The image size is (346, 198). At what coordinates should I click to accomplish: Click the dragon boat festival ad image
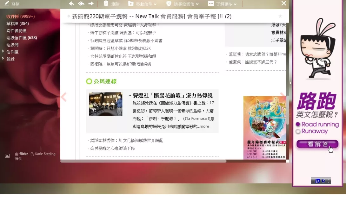pos(265,128)
